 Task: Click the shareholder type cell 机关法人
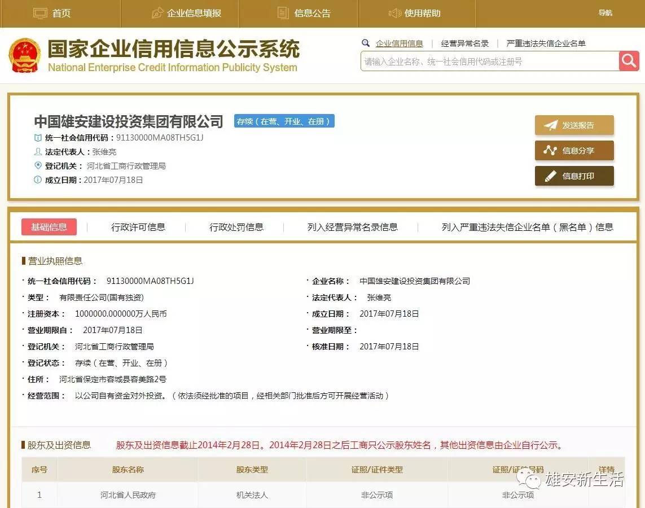pyautogui.click(x=252, y=495)
